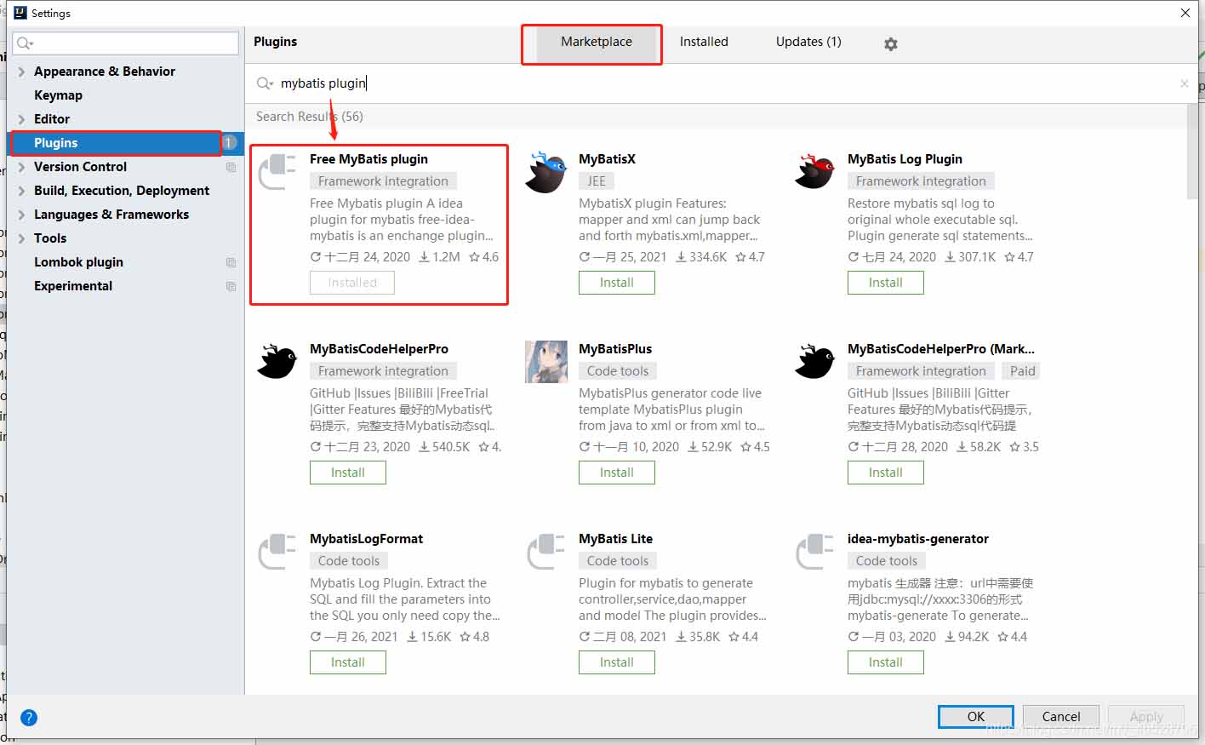
Task: Click the JEE tag under MyBatisX
Action: [x=597, y=181]
